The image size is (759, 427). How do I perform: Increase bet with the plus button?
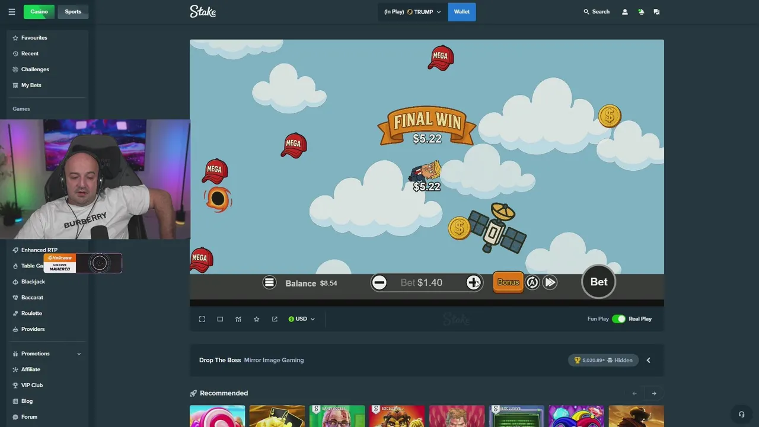tap(473, 283)
